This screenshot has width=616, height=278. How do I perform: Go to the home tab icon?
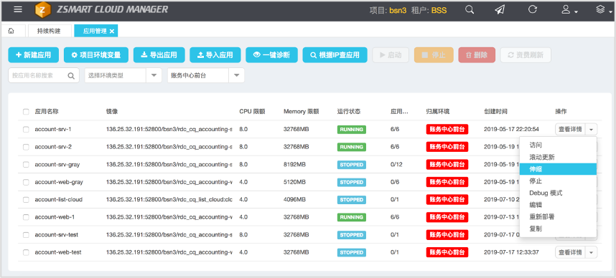(x=11, y=31)
